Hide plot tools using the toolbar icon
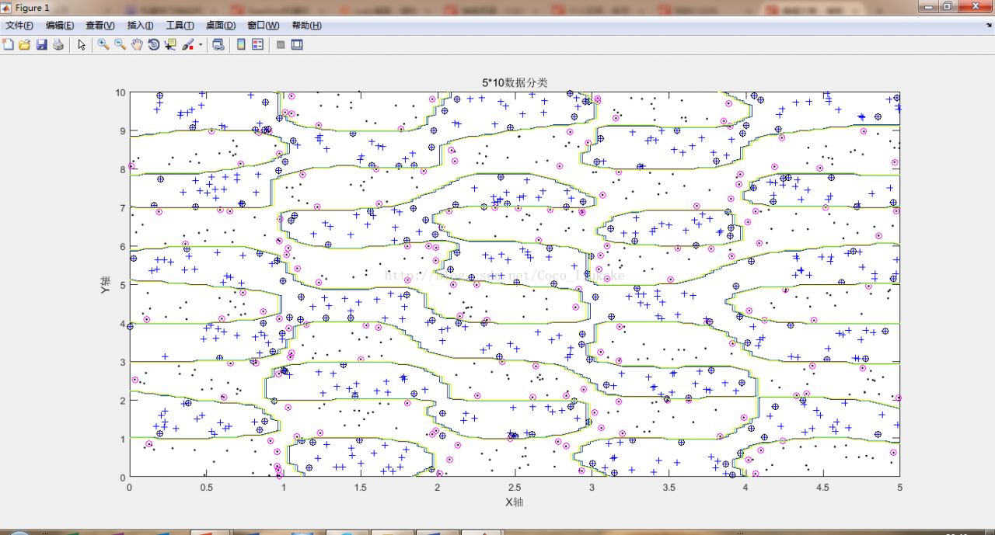The height and width of the screenshot is (535, 995). pyautogui.click(x=281, y=44)
